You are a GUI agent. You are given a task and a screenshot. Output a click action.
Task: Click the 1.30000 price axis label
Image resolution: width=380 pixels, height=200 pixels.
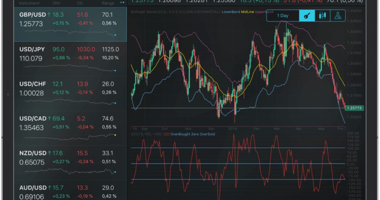tap(354, 64)
